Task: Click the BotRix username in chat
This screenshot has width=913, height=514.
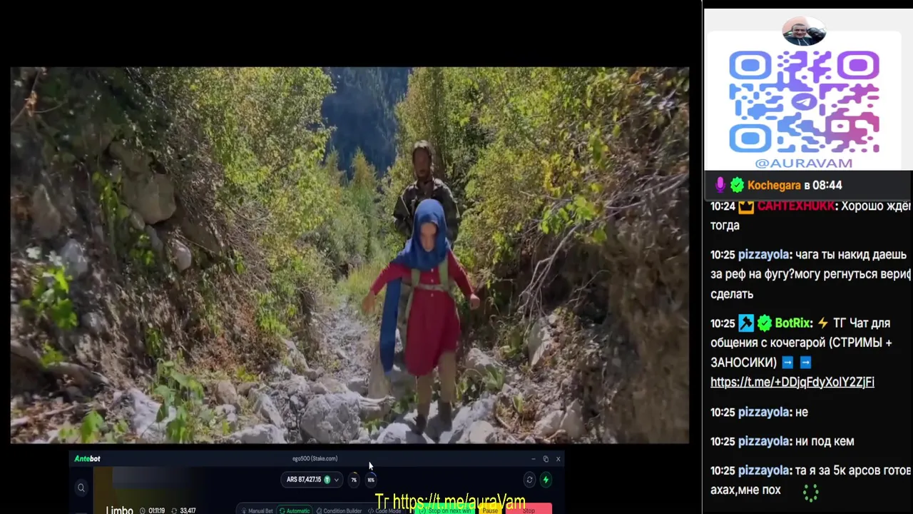Action: [x=793, y=323]
